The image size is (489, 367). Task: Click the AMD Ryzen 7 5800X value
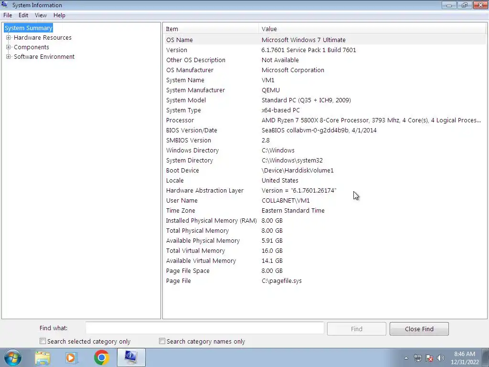371,120
